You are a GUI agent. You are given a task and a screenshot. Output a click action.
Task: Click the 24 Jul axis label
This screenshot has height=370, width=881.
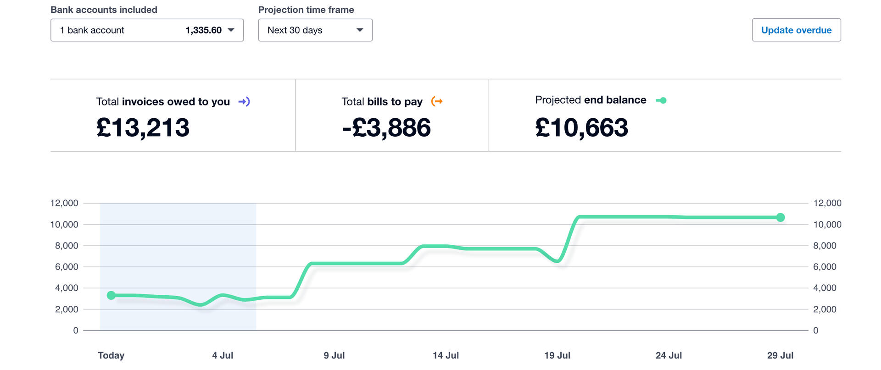pos(669,355)
